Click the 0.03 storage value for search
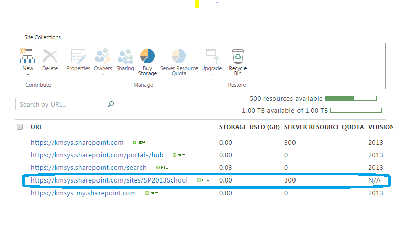This screenshot has width=393, height=243. coord(226,168)
